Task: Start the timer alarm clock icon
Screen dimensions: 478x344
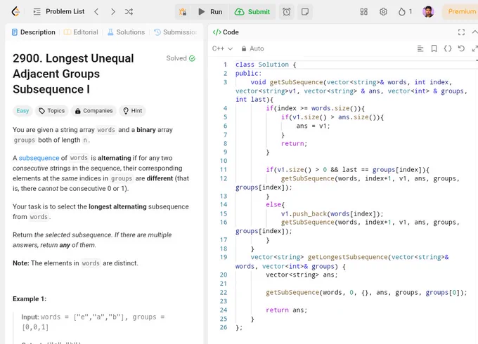Action: point(287,11)
